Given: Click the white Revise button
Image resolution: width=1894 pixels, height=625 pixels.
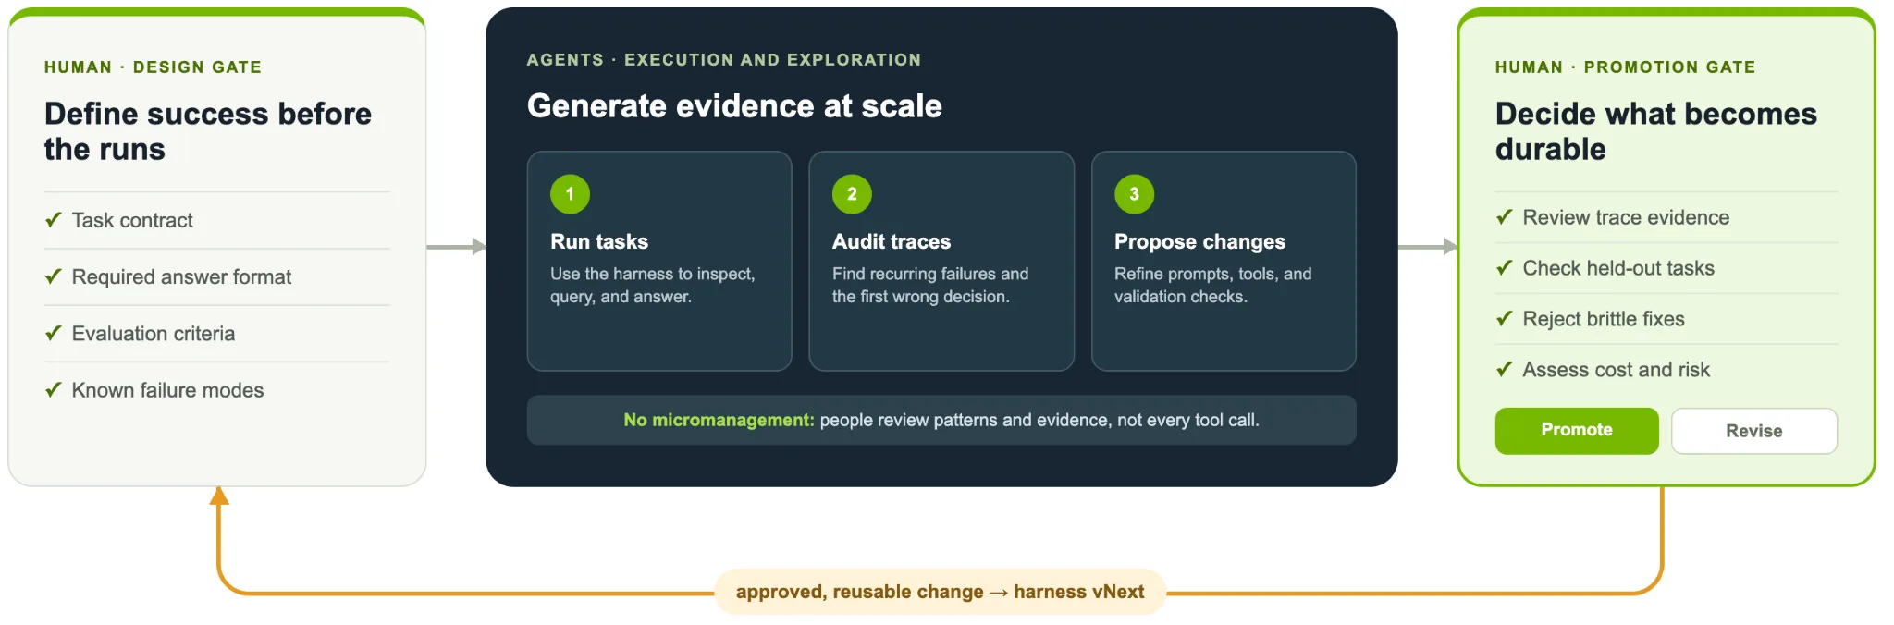Looking at the screenshot, I should (1754, 431).
